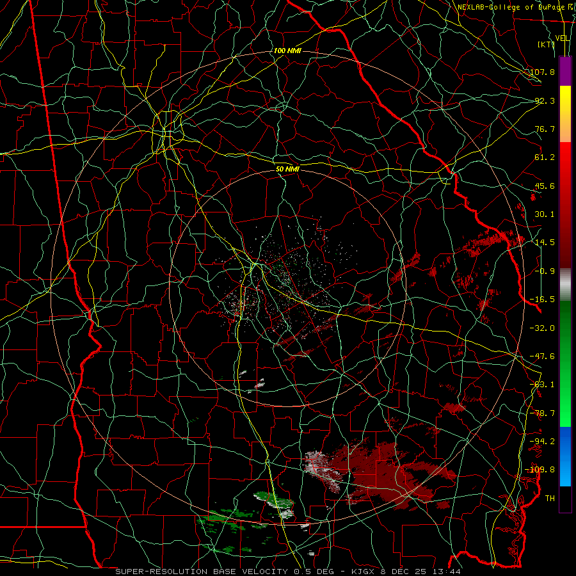Click the -78.7 value on velocity scale
This screenshot has width=576, height=576.
(x=542, y=413)
